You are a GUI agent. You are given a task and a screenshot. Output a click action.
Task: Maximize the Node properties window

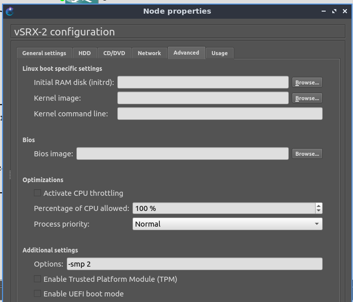pyautogui.click(x=334, y=11)
